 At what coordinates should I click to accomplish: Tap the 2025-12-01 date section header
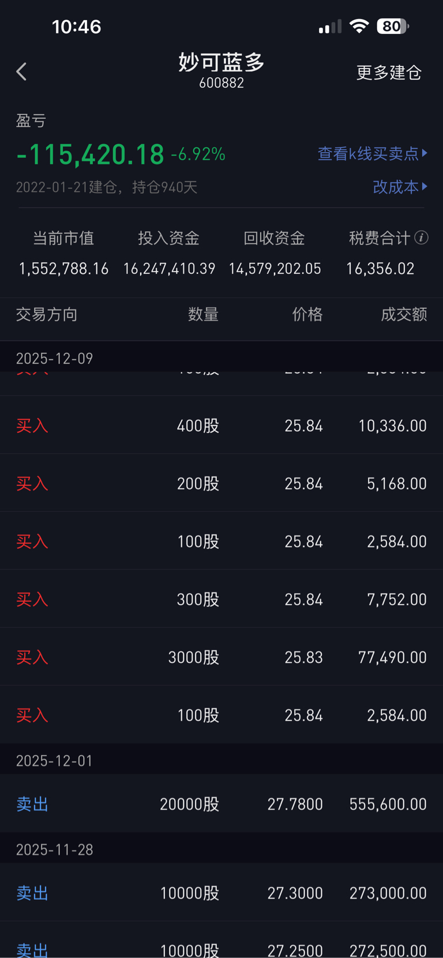pyautogui.click(x=55, y=760)
